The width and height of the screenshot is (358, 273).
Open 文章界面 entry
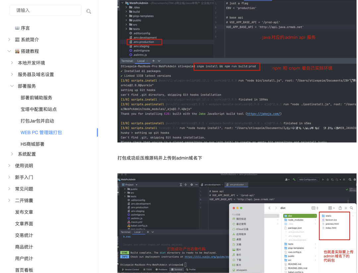coord(24,224)
